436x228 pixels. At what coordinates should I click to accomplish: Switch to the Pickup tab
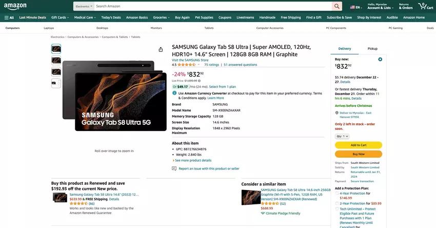point(372,49)
